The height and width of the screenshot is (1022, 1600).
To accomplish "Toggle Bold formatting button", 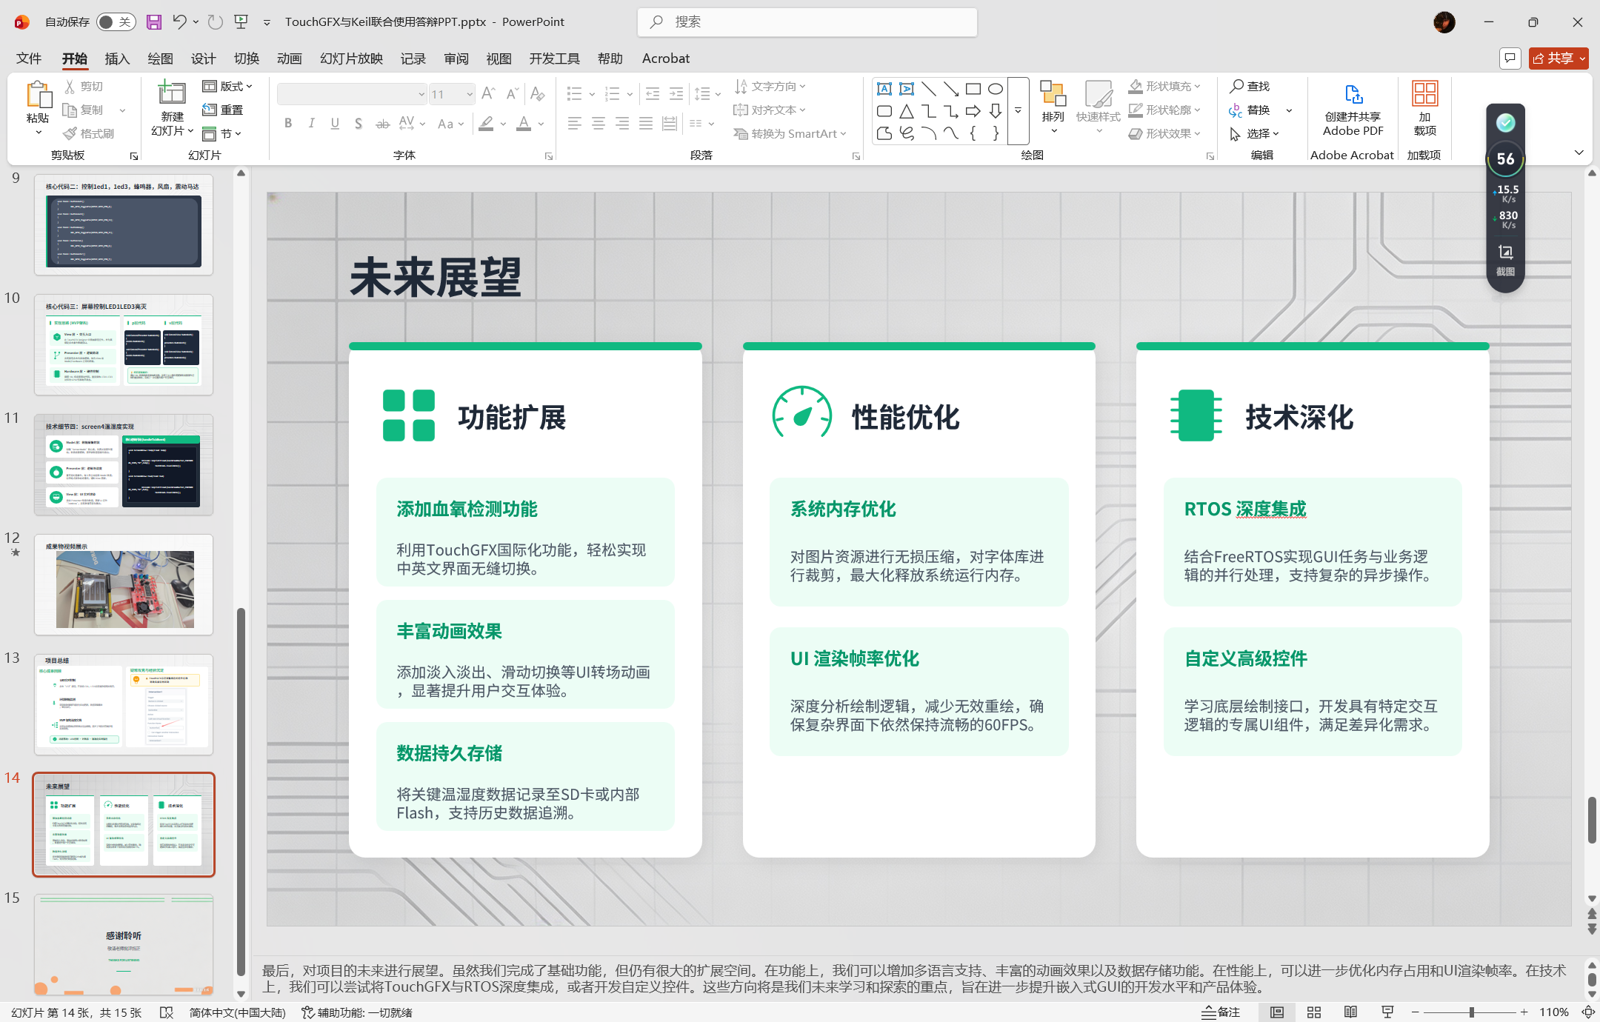I will (x=288, y=124).
